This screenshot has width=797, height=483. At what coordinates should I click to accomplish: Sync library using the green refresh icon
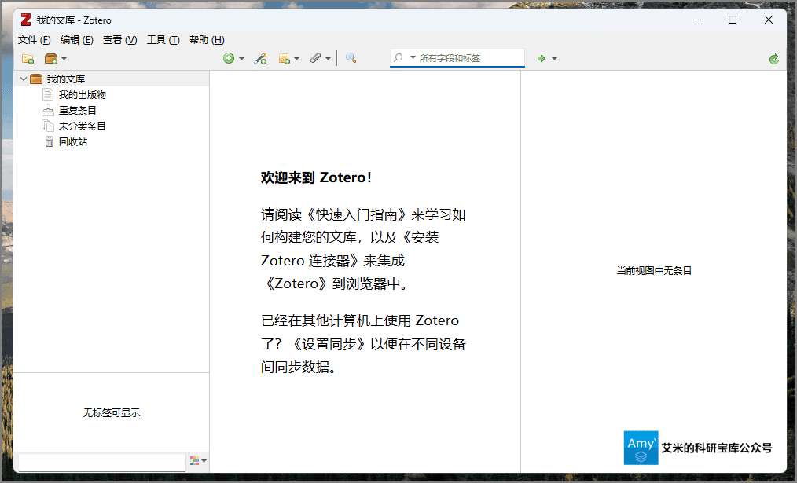point(773,58)
